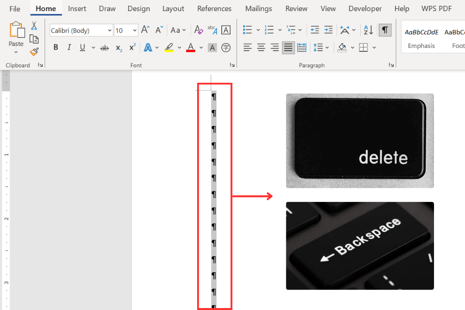The width and height of the screenshot is (465, 310).
Task: Switch to the Mailings tab
Action: pos(259,9)
